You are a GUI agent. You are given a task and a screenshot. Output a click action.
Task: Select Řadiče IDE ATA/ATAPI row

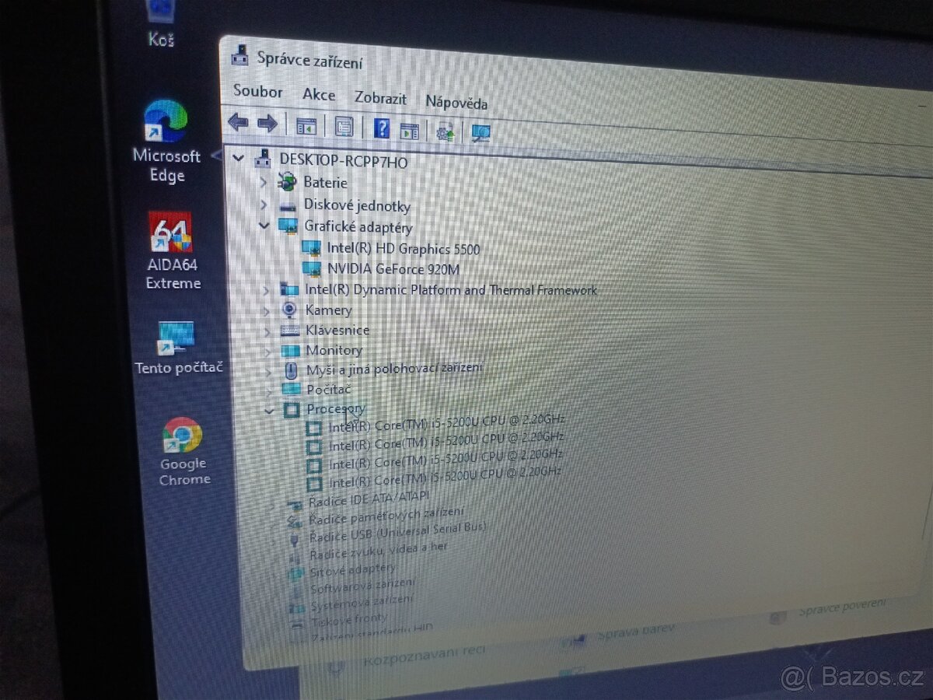coord(368,499)
